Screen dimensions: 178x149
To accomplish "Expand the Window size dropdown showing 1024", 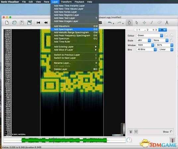I will (145, 45).
